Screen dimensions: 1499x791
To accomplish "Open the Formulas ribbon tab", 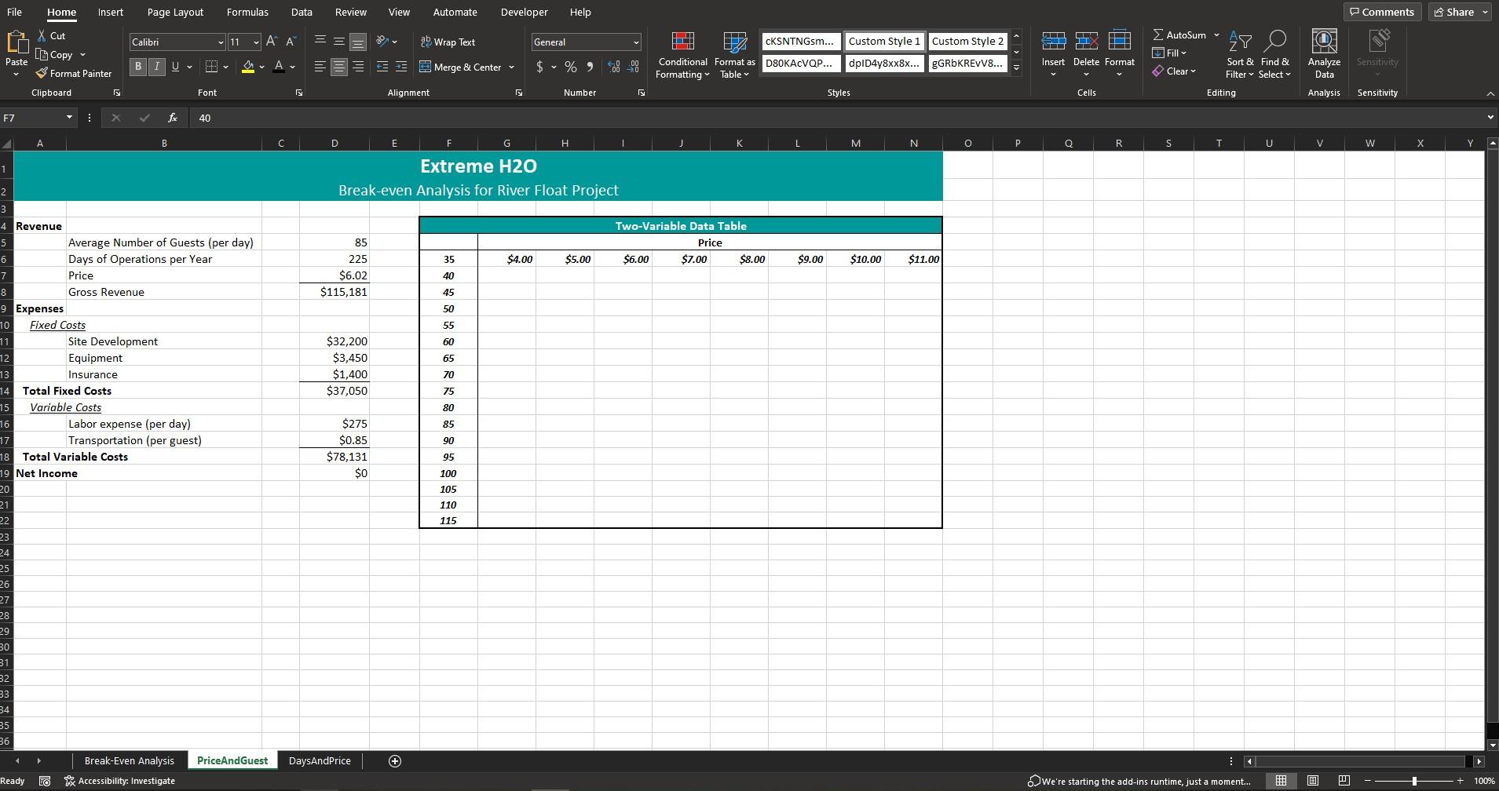I will (x=247, y=12).
